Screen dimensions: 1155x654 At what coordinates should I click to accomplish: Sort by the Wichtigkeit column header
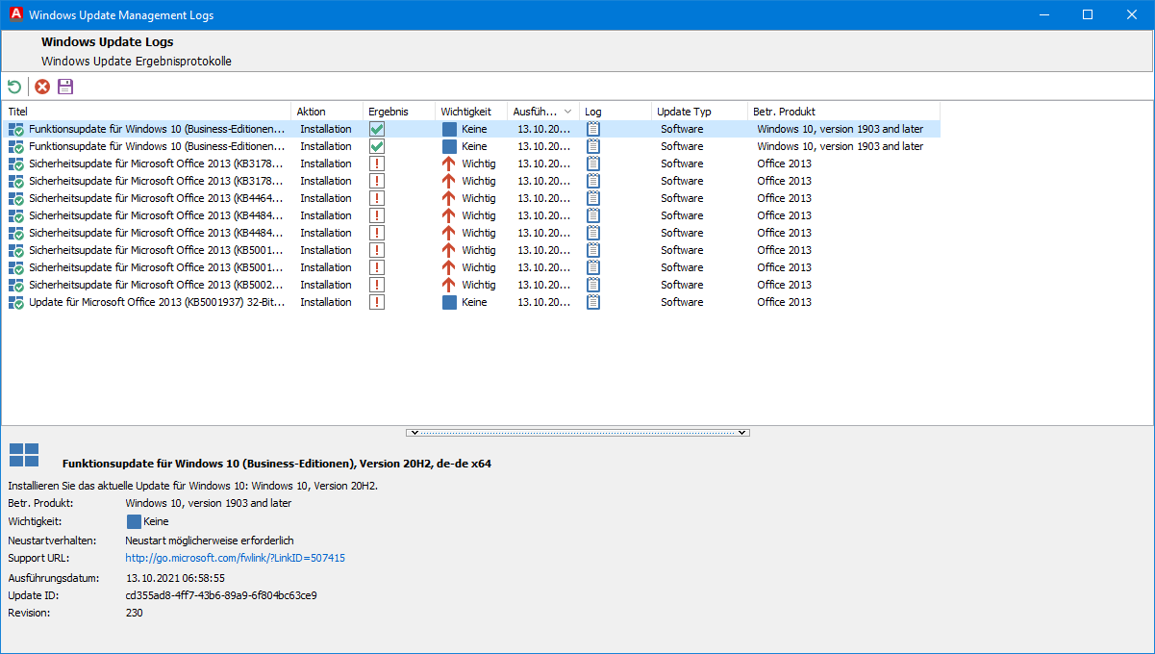pyautogui.click(x=471, y=112)
